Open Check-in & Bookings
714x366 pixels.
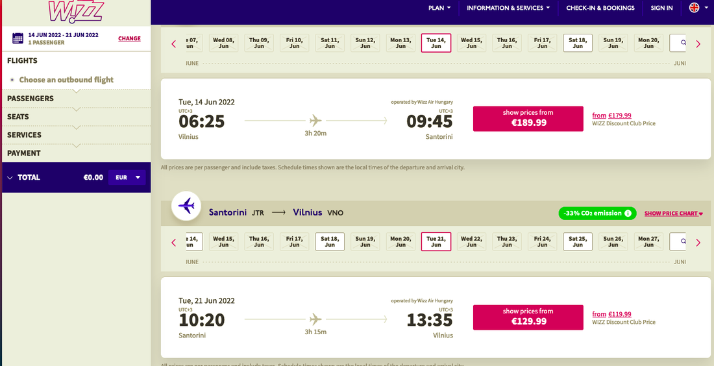[600, 8]
